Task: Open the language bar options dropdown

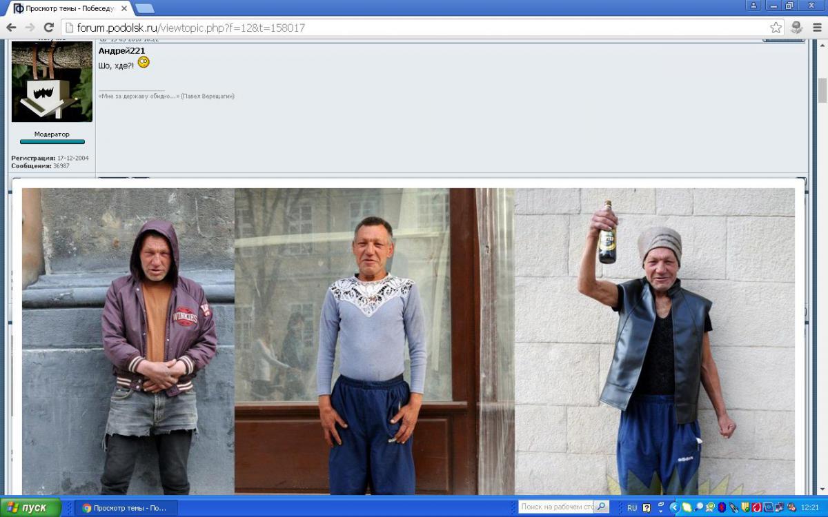Action: coord(661,510)
